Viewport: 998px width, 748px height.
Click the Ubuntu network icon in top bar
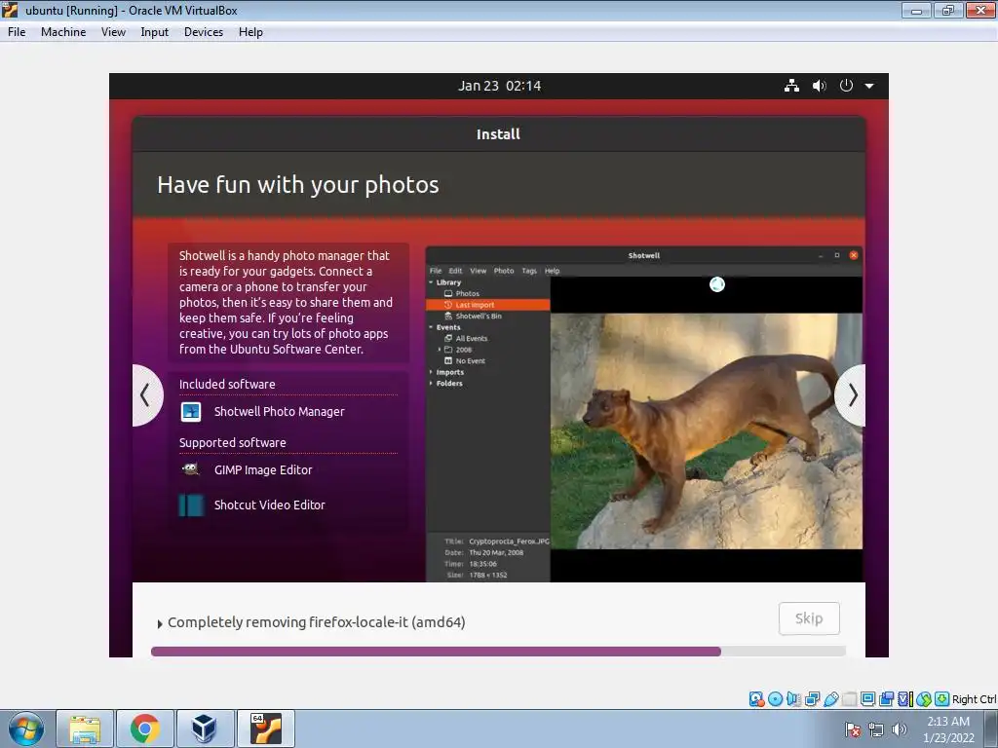click(x=791, y=86)
